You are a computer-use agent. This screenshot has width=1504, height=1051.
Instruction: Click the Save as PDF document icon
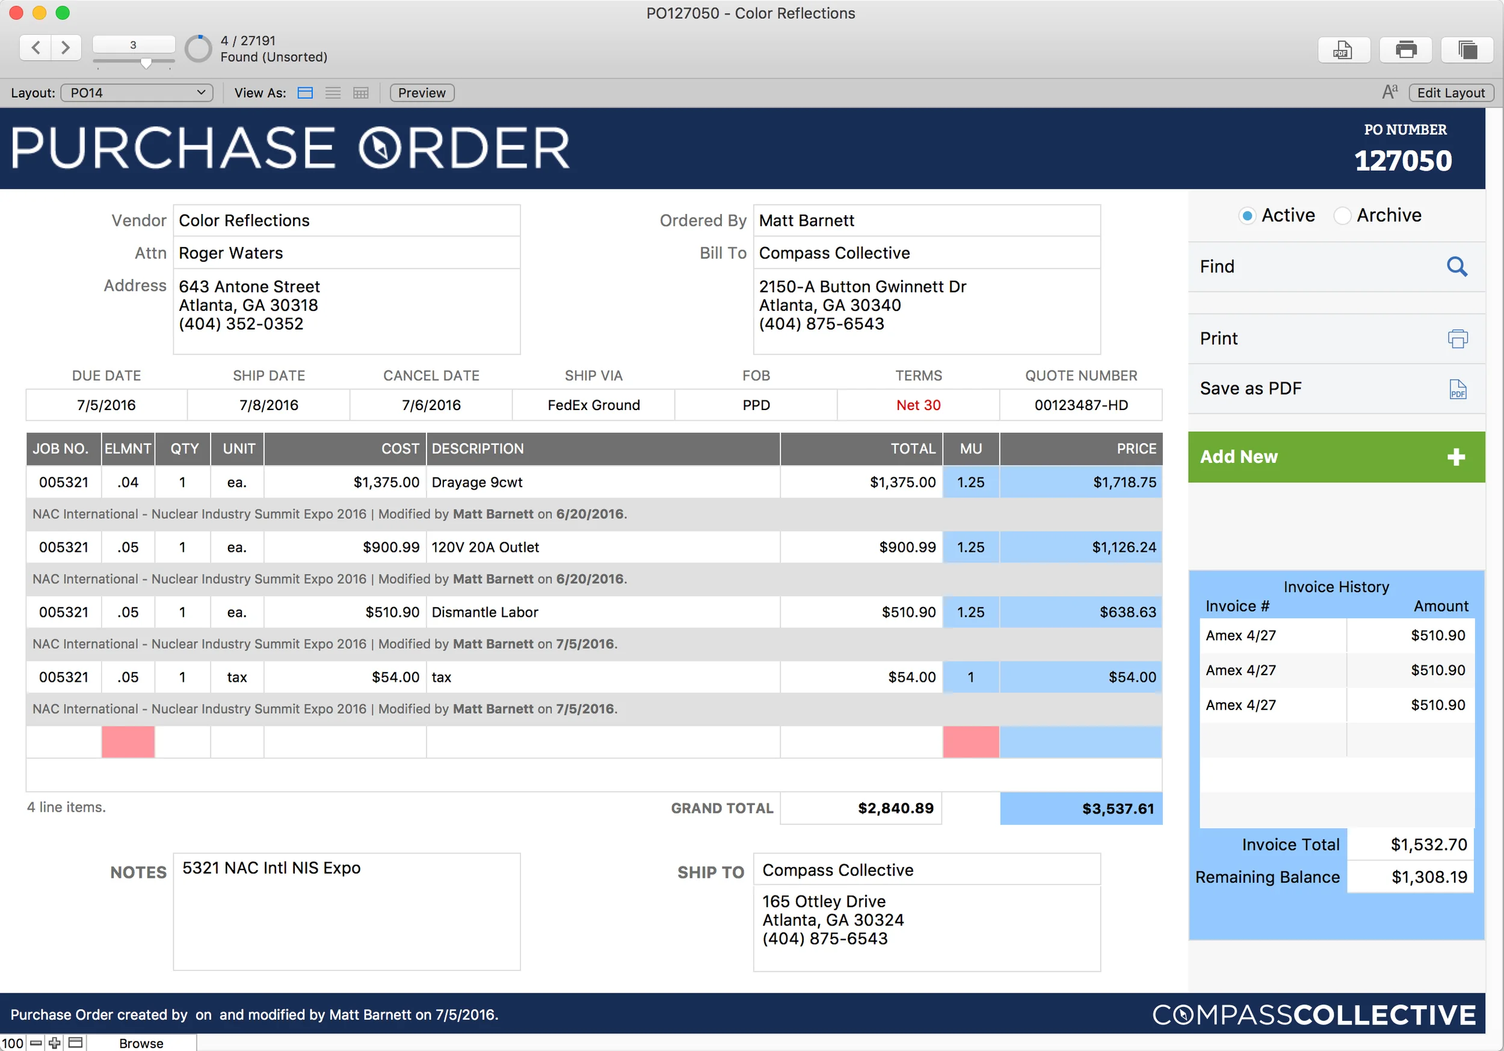click(1458, 389)
